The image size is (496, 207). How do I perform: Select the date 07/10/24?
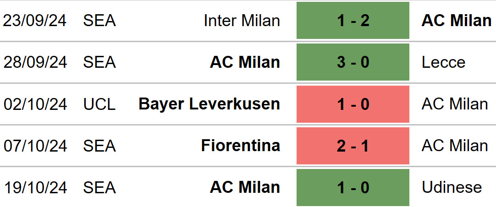35,146
